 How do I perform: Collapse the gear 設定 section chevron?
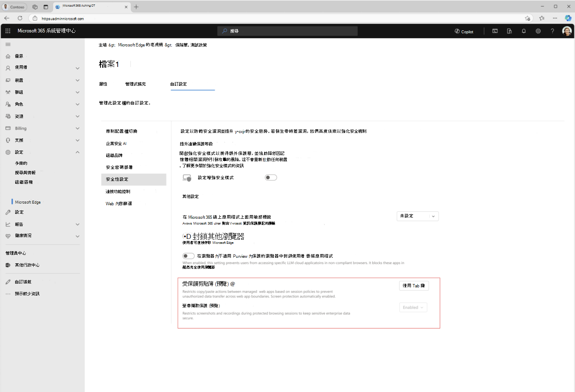point(78,152)
